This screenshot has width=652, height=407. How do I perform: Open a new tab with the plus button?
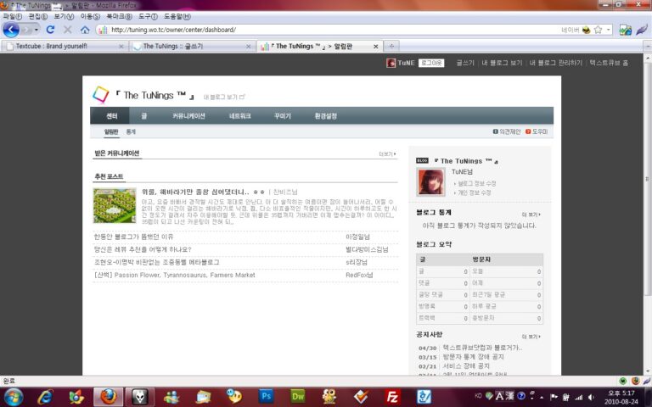(391, 46)
